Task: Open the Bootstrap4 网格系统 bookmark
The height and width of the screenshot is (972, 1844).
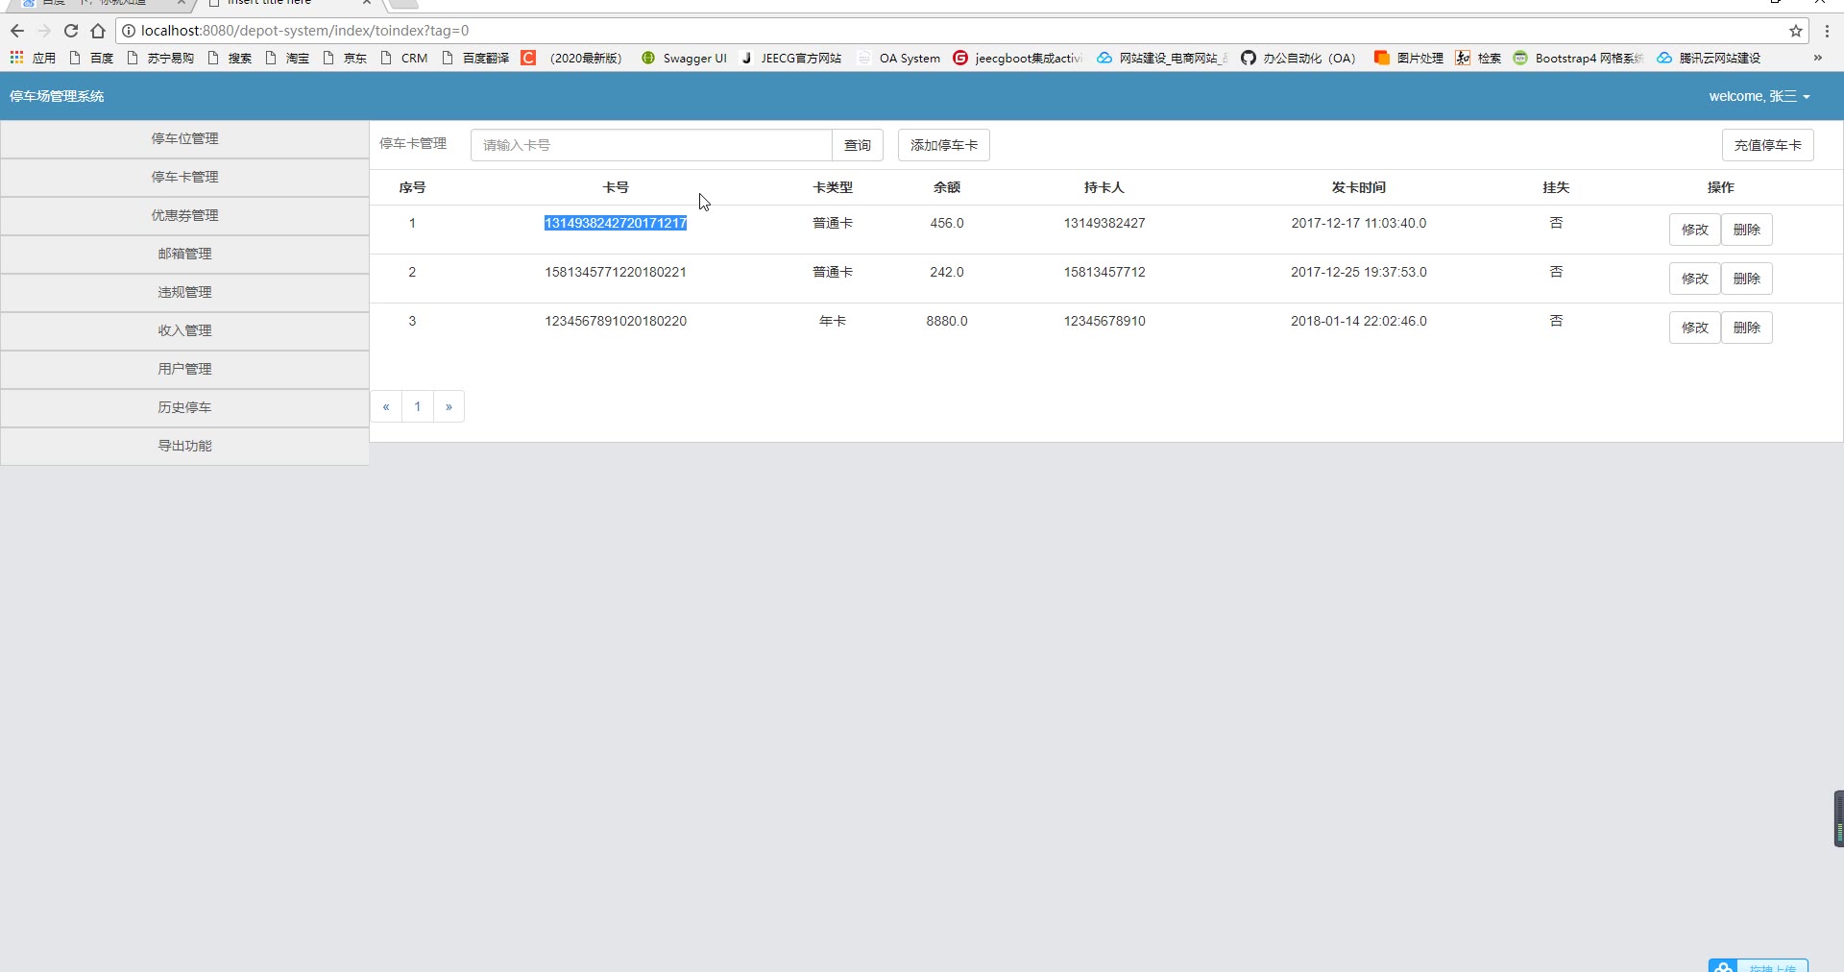Action: [x=1578, y=58]
